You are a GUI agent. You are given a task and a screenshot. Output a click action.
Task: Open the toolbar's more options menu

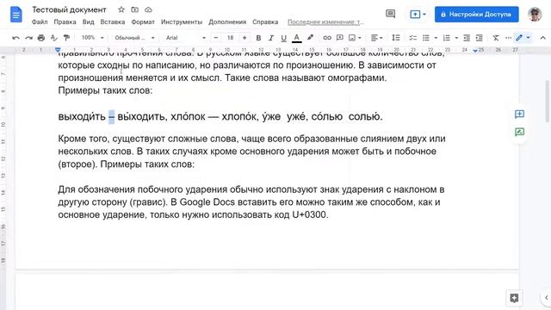coord(508,38)
